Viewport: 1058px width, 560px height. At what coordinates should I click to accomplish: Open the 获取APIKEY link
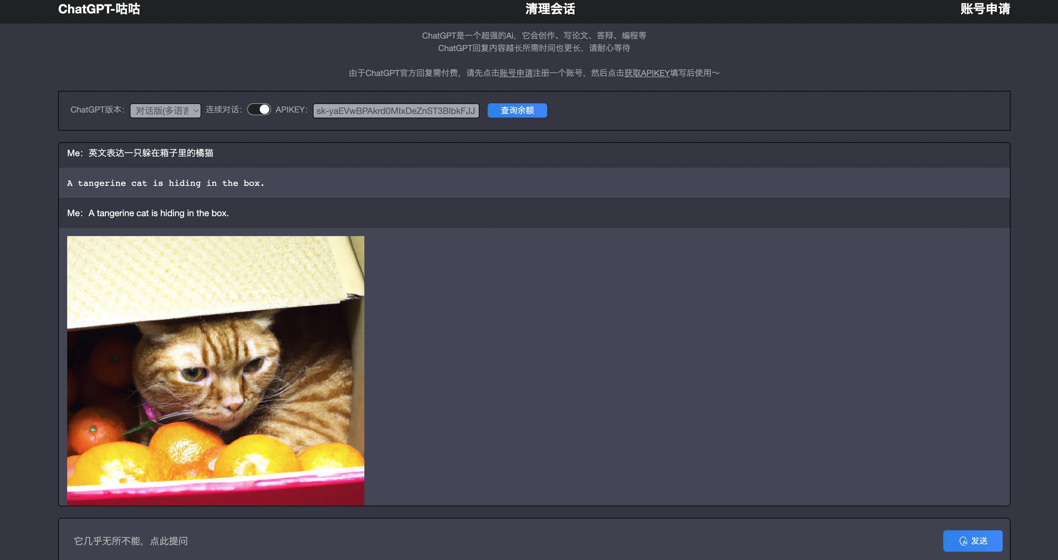pyautogui.click(x=647, y=73)
